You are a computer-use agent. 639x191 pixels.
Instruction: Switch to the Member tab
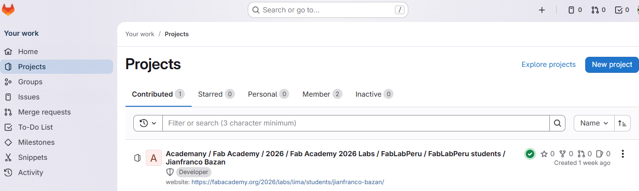click(x=322, y=94)
